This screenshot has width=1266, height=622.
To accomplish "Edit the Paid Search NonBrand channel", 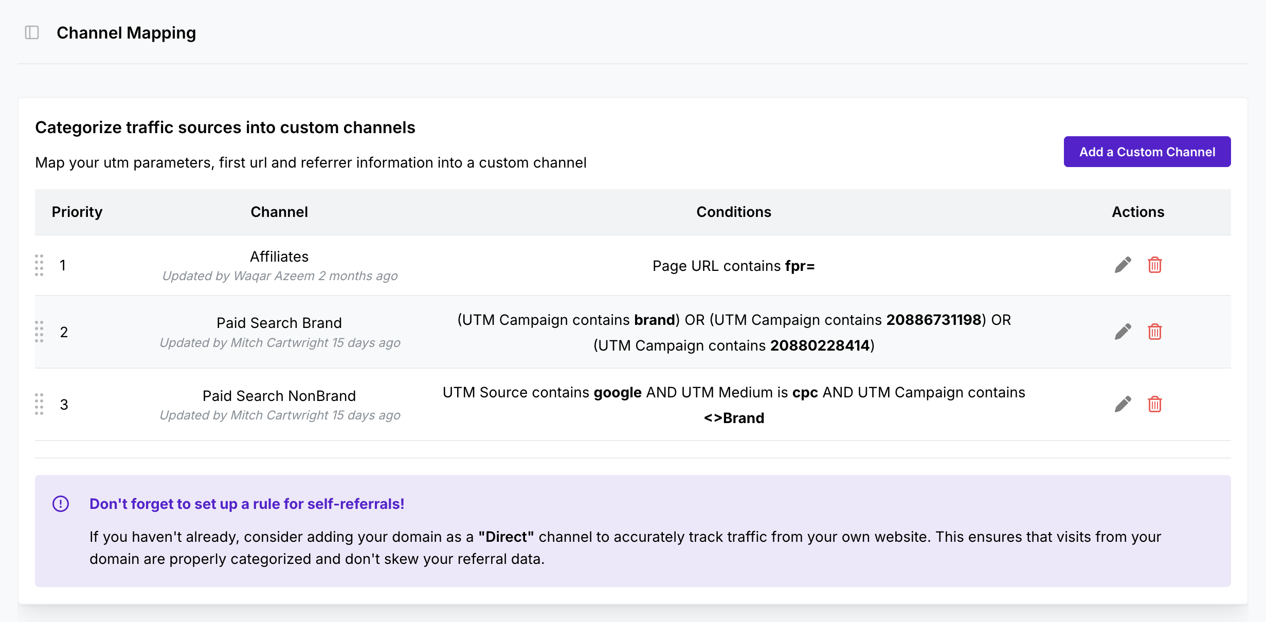I will pyautogui.click(x=1123, y=404).
